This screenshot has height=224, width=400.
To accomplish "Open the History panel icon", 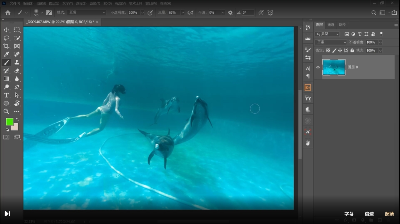I will coord(308,27).
